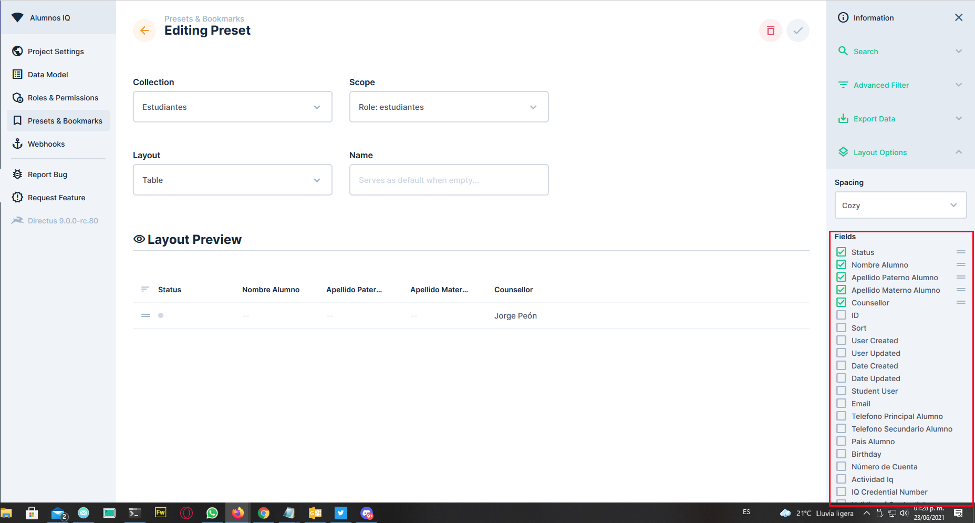Click the table sort icon beside Status header
The image size is (975, 523).
145,289
